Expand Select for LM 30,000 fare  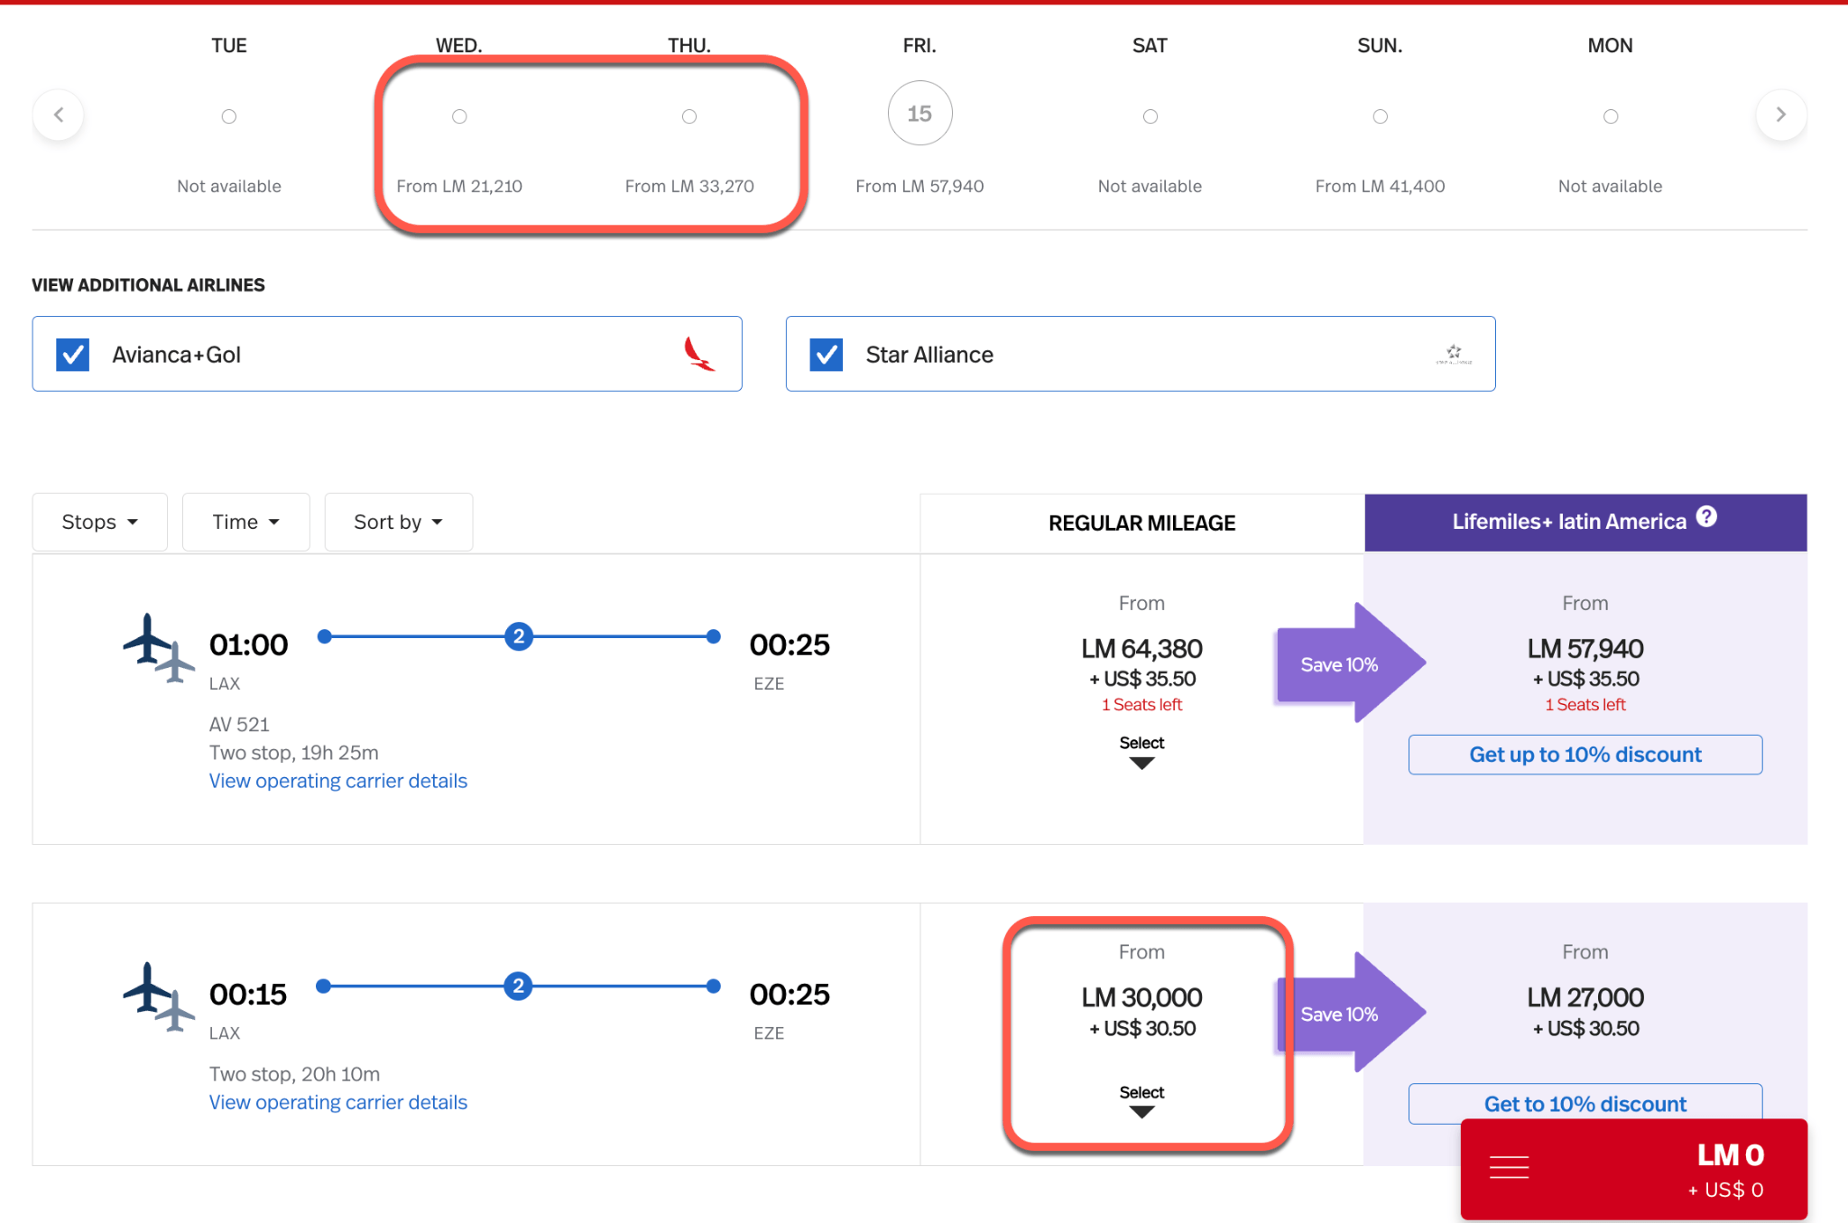(1141, 1100)
